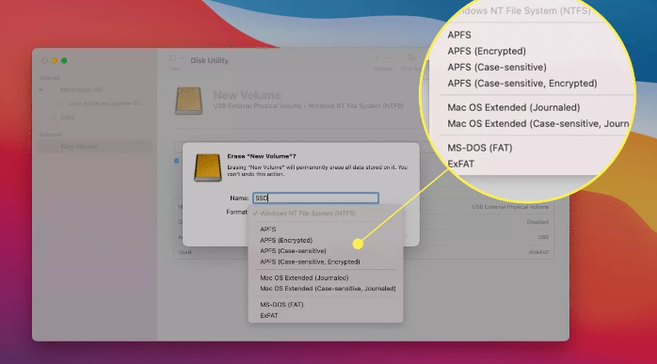The width and height of the screenshot is (657, 364).
Task: Click the New Volume heading text
Action: (247, 95)
